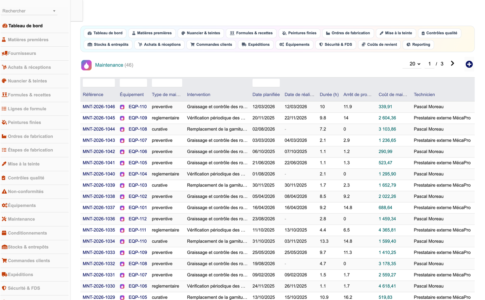Switch to the Nuancier & teintes top tab

201,33
